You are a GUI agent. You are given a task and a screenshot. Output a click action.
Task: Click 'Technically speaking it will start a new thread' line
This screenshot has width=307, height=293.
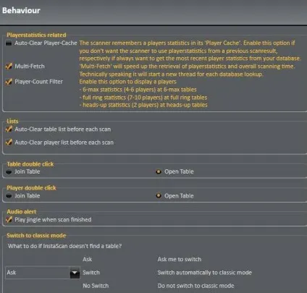point(172,75)
